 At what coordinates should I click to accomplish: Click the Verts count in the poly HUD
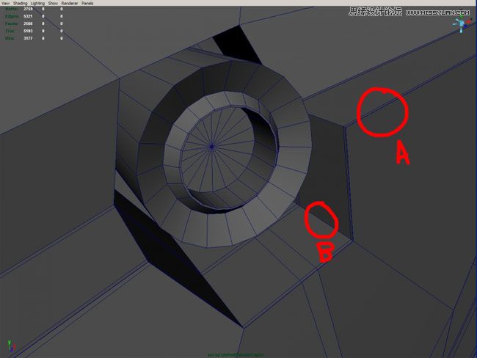click(26, 10)
